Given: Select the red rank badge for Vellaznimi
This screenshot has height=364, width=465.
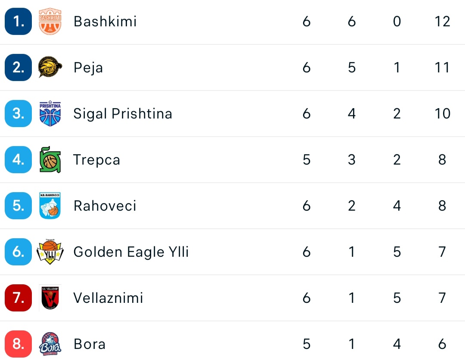Looking at the screenshot, I should pyautogui.click(x=18, y=298).
